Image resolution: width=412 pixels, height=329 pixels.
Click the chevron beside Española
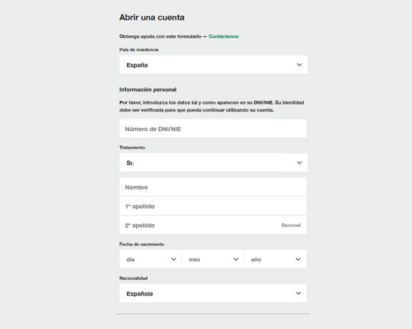298,293
